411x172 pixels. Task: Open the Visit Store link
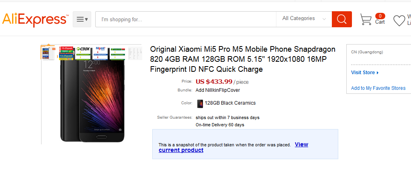pos(364,73)
